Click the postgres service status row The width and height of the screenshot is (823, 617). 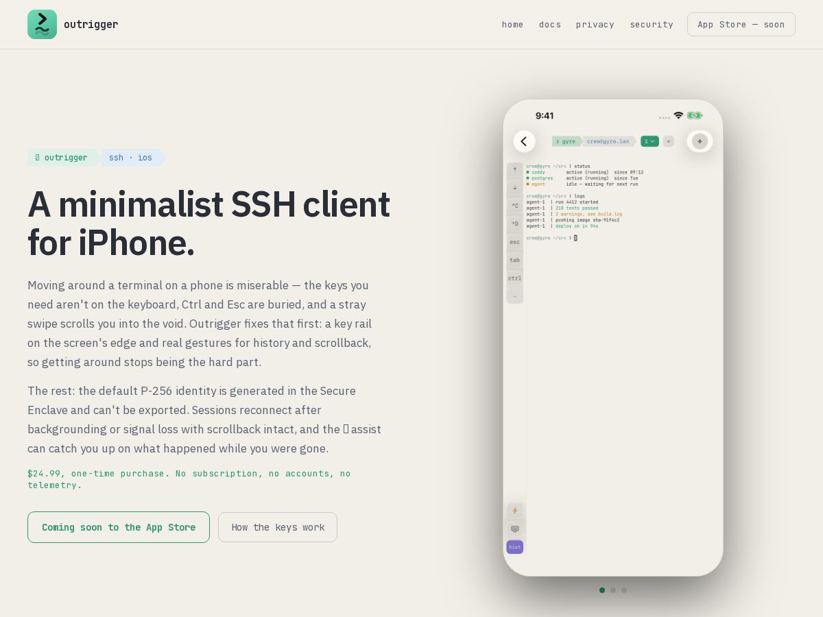click(582, 178)
